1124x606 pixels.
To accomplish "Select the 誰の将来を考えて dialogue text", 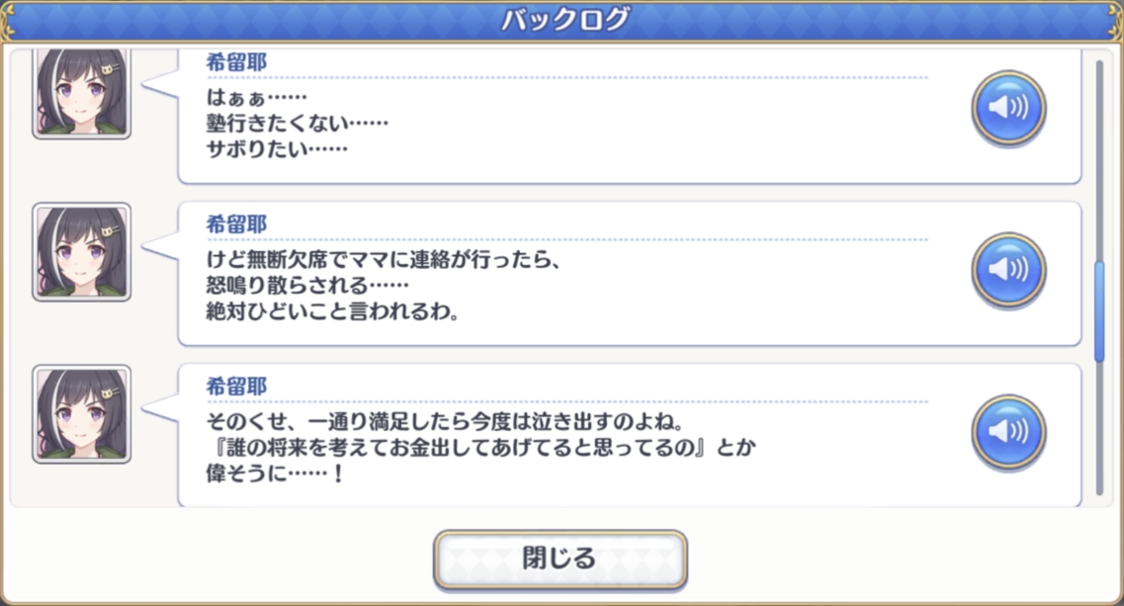I will coord(480,448).
